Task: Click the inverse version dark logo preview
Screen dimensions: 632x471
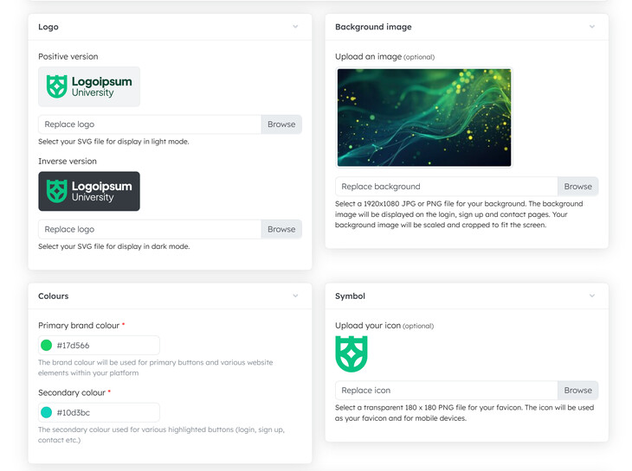Action: point(89,191)
